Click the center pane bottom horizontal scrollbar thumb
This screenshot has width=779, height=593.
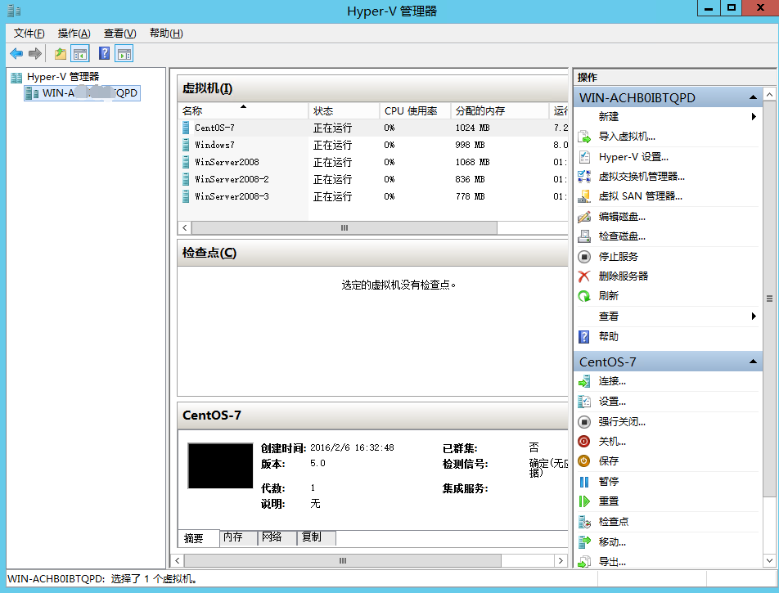click(x=343, y=561)
